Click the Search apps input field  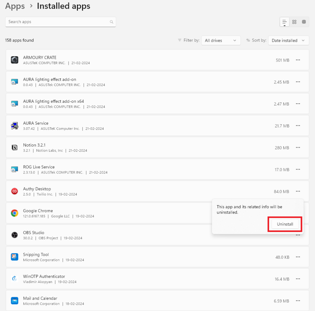(x=61, y=22)
